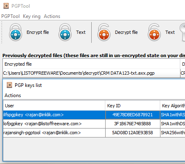The image size is (185, 164).
Task: Select the lofpgpkey rajan@listoffreeware.com row
Action: 94,124
